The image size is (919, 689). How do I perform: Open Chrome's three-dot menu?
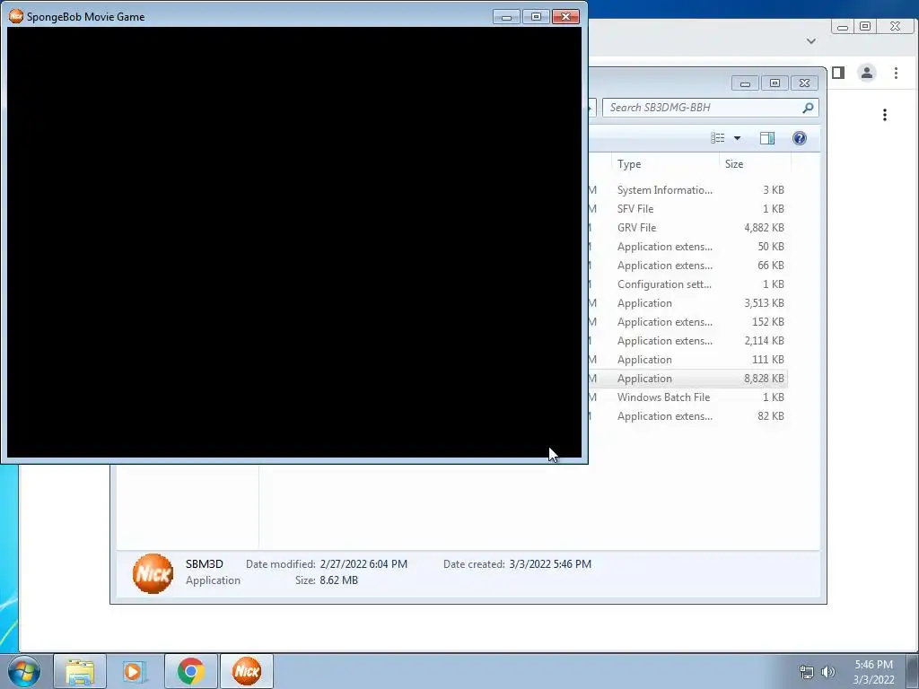[x=896, y=73]
